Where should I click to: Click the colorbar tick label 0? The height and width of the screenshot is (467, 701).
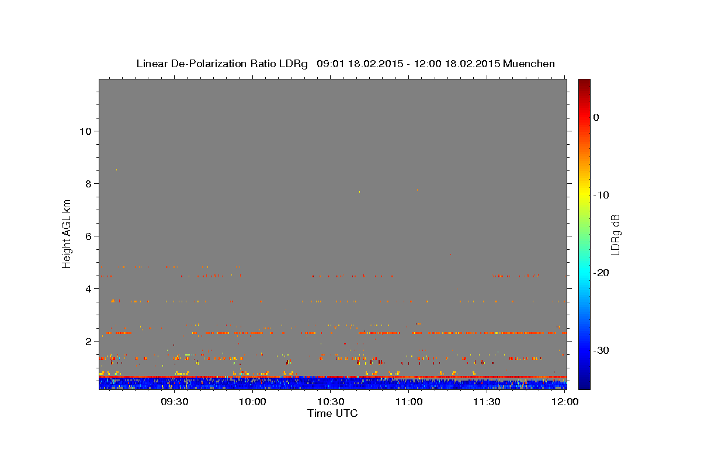[x=596, y=117]
